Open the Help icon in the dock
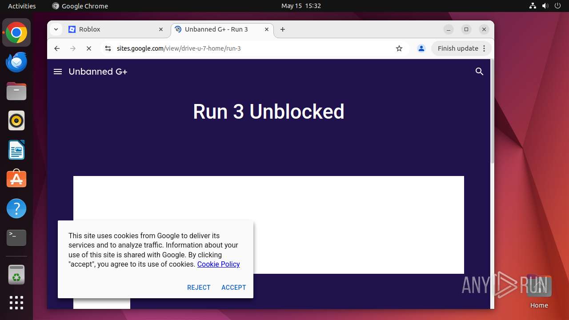569x320 pixels. pos(16,208)
